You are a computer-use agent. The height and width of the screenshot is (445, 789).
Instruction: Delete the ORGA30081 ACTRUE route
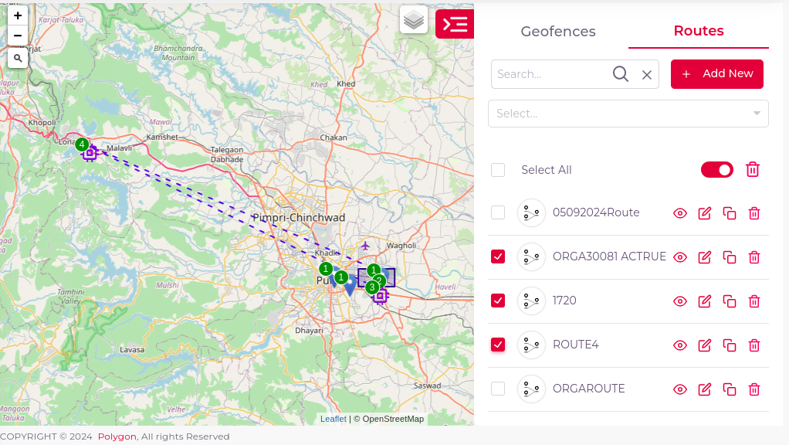point(753,257)
